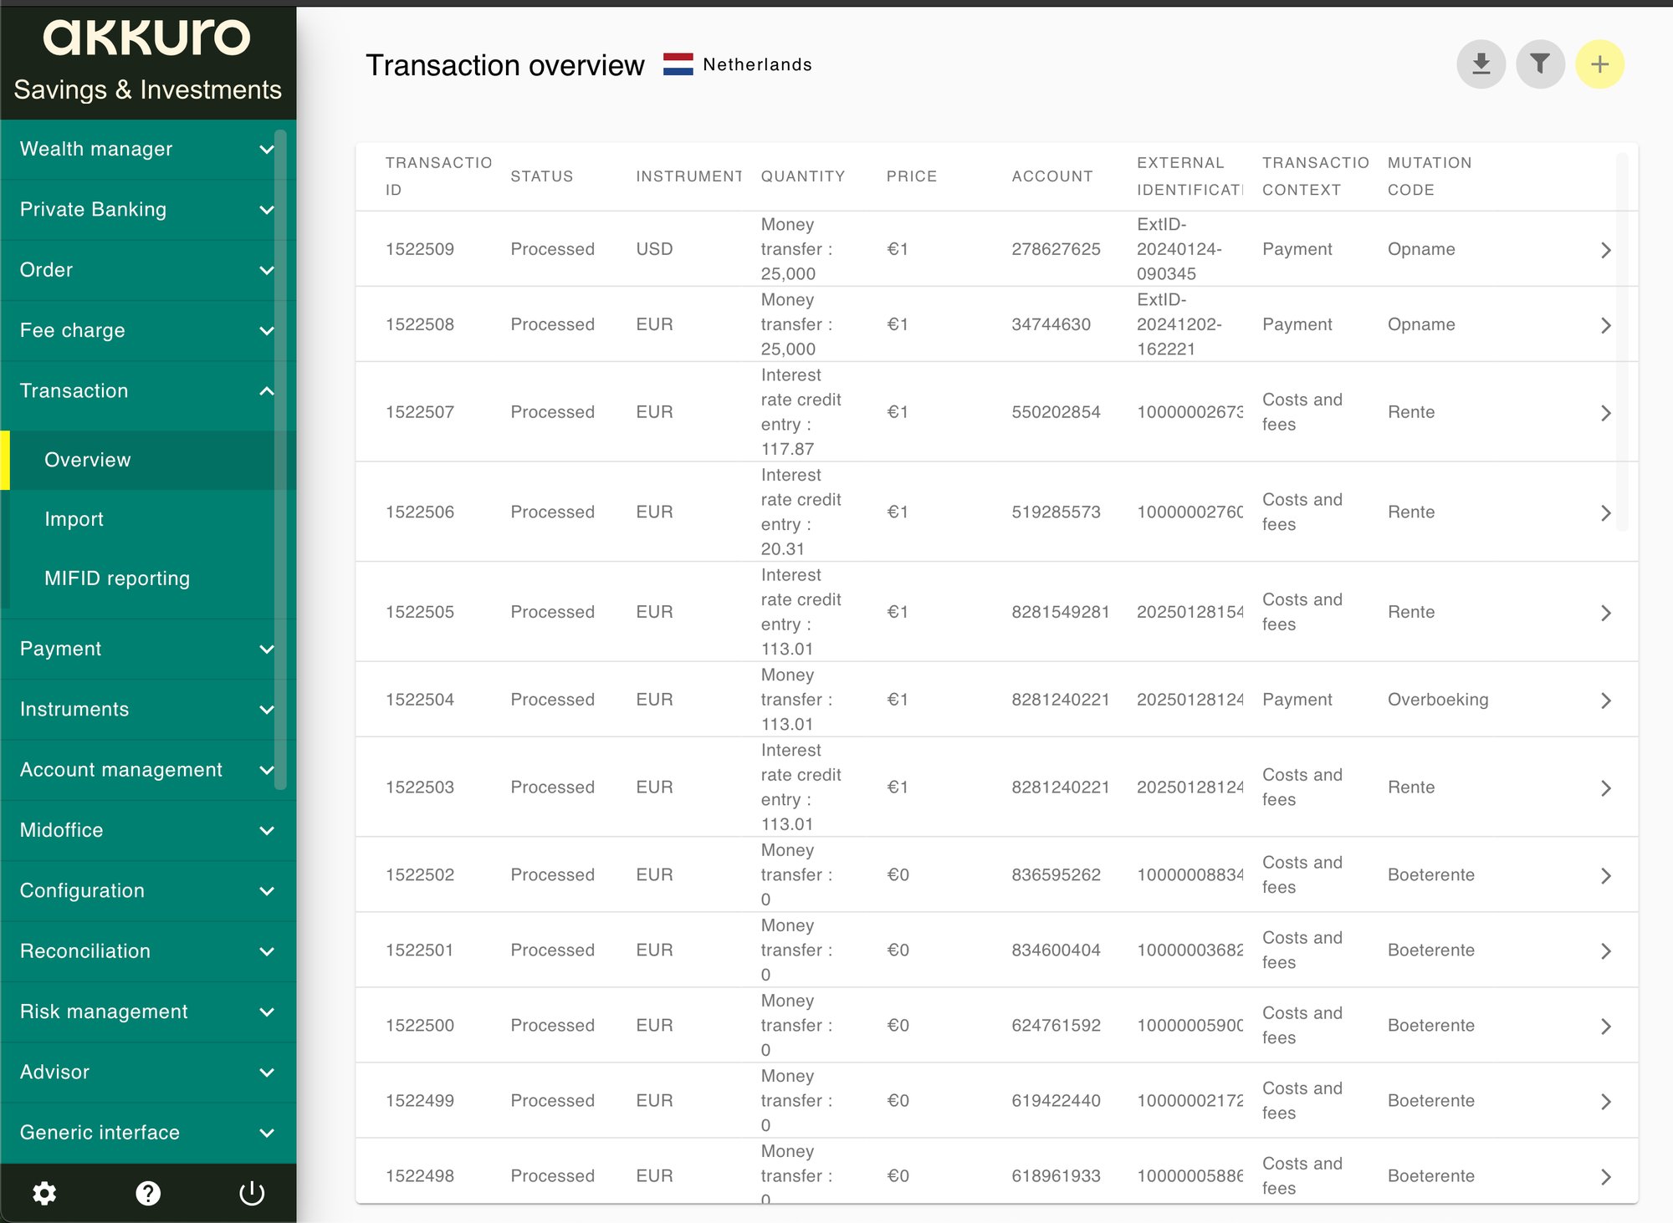The width and height of the screenshot is (1673, 1223).
Task: Expand the Generic interface menu
Action: coord(148,1133)
